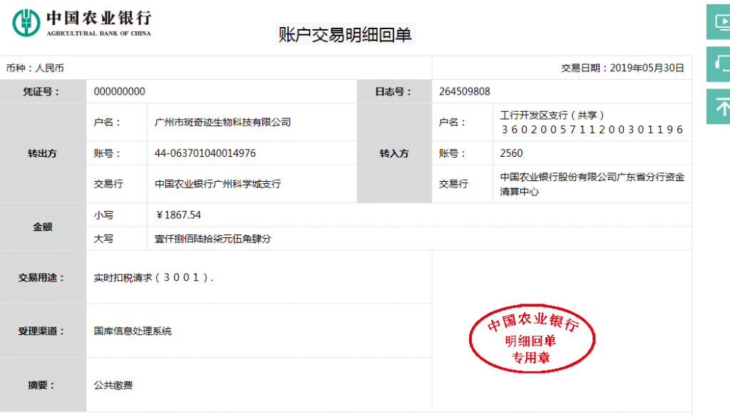The width and height of the screenshot is (730, 417).
Task: Click the title 账户交易明细回单
Action: pos(345,34)
